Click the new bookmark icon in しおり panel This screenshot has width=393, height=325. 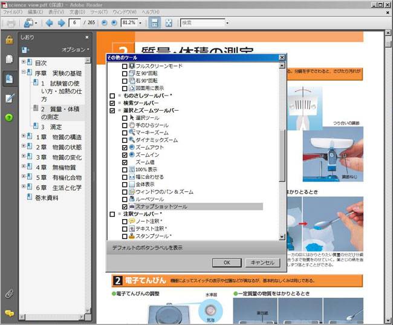tap(25, 50)
